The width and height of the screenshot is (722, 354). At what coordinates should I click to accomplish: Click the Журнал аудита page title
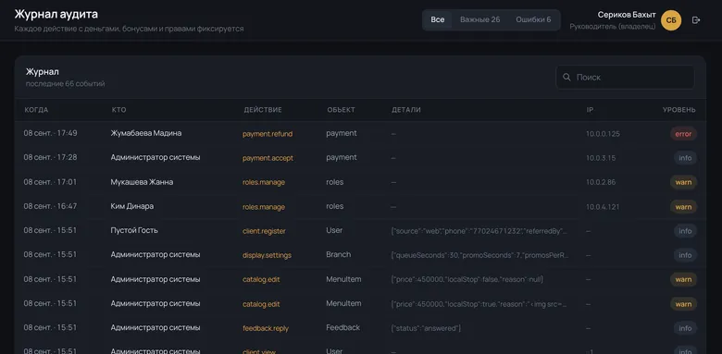click(x=56, y=14)
